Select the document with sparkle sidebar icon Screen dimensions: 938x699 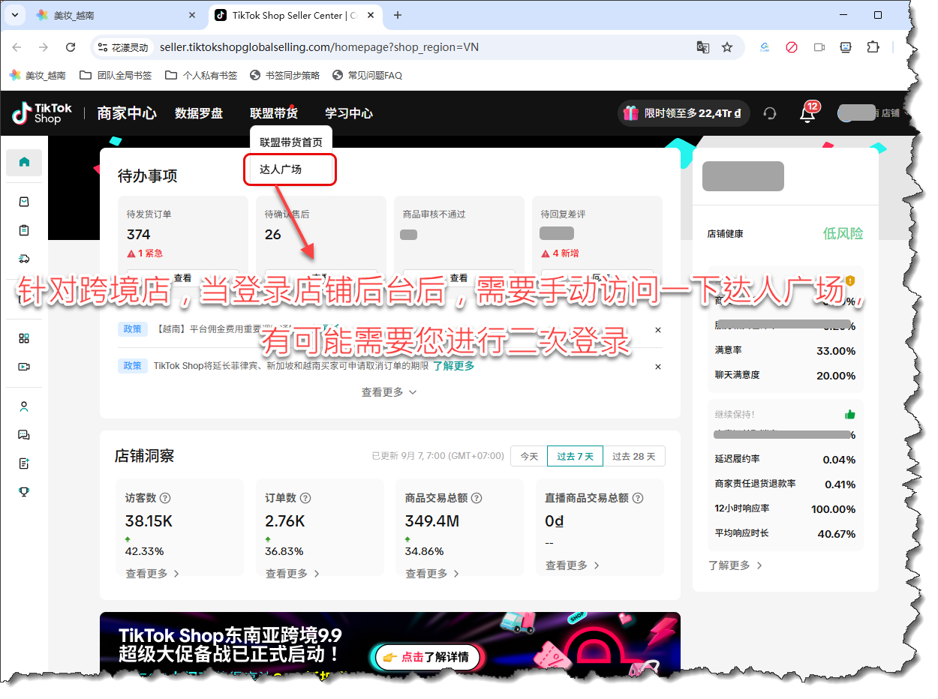24,463
